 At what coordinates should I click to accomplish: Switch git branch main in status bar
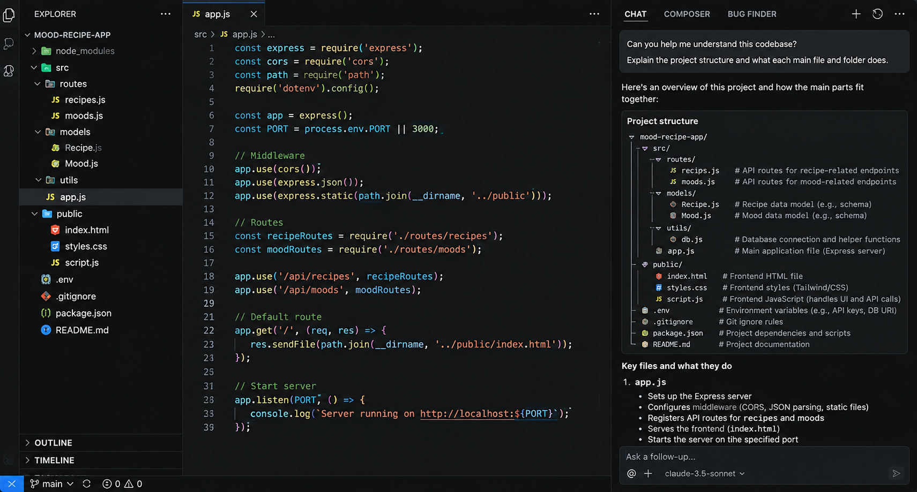tap(52, 484)
